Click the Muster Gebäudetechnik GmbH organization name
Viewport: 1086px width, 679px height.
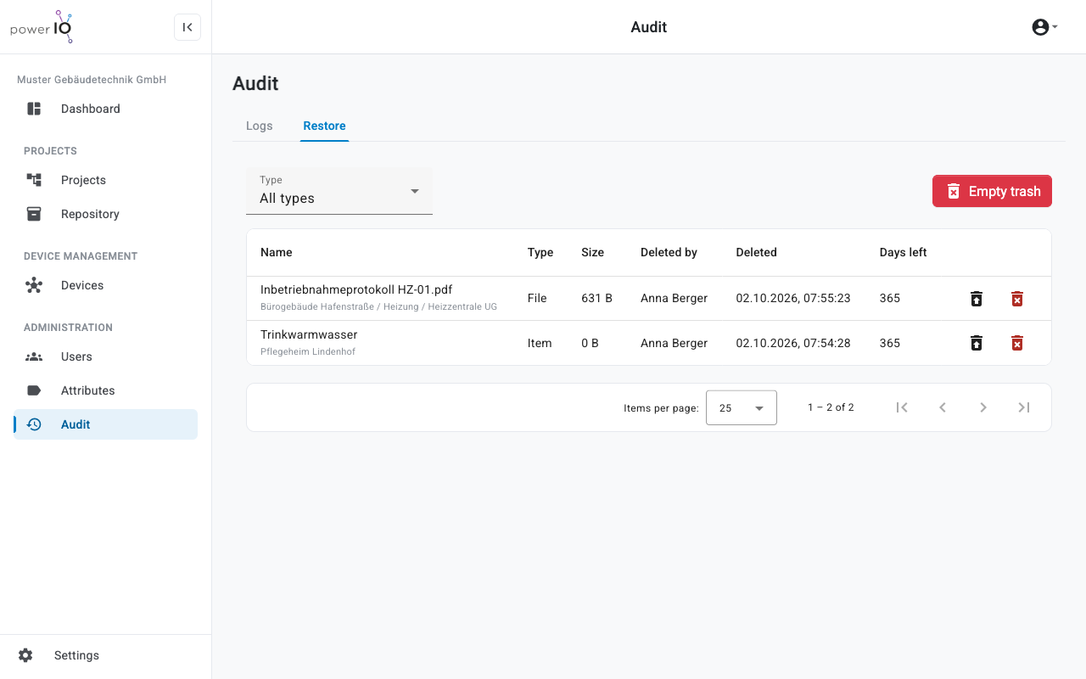pyautogui.click(x=92, y=80)
